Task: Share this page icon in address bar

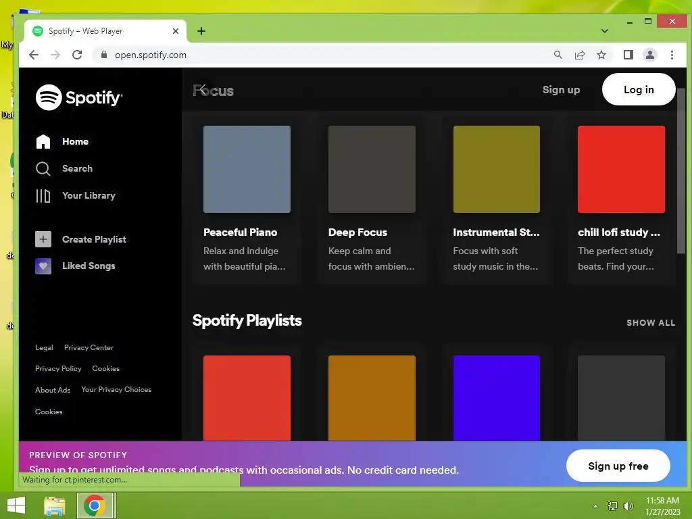Action: coord(579,55)
